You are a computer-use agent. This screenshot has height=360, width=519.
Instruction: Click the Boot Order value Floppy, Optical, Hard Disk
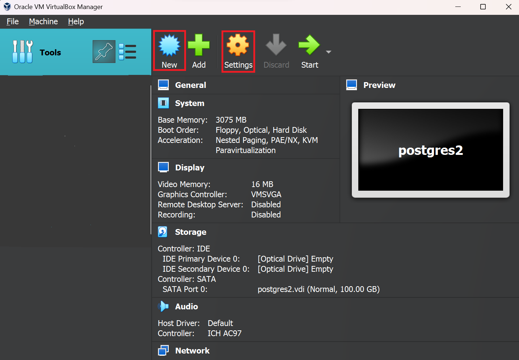click(x=261, y=130)
